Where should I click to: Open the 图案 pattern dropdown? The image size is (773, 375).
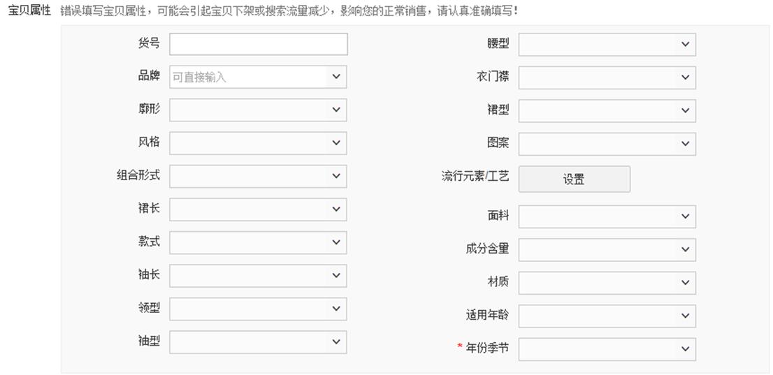coord(607,144)
